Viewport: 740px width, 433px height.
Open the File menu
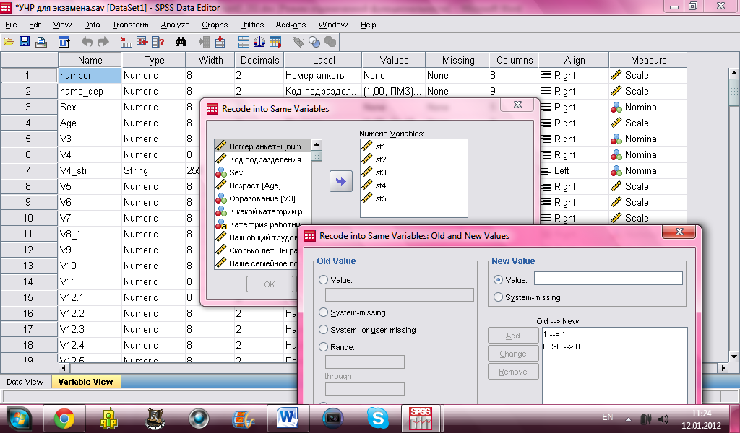[x=11, y=25]
